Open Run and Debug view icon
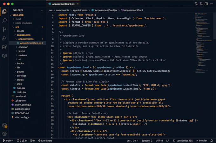Viewport: 216px width, 143px height. pos(4,38)
